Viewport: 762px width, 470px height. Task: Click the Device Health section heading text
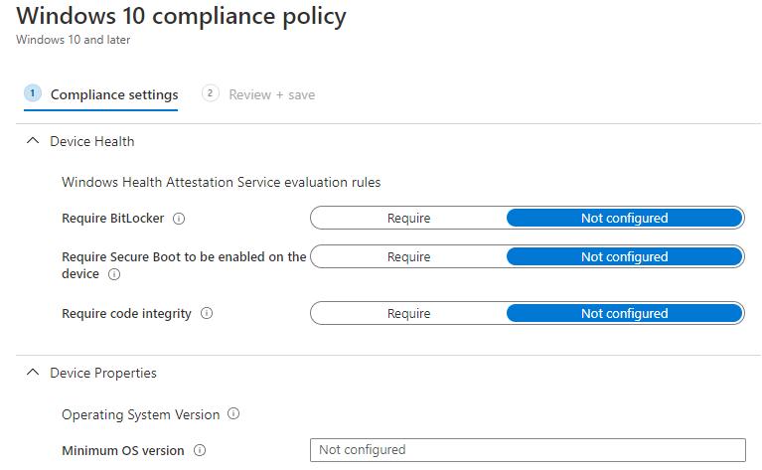(92, 142)
